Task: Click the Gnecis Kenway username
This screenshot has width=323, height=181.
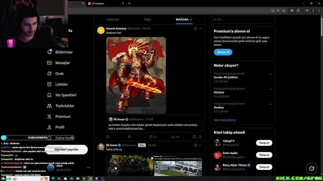Action: pos(116,28)
